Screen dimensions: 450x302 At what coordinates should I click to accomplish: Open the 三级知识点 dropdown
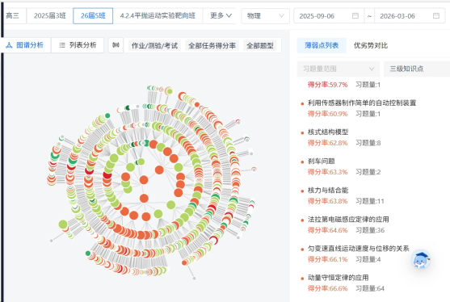tap(417, 69)
